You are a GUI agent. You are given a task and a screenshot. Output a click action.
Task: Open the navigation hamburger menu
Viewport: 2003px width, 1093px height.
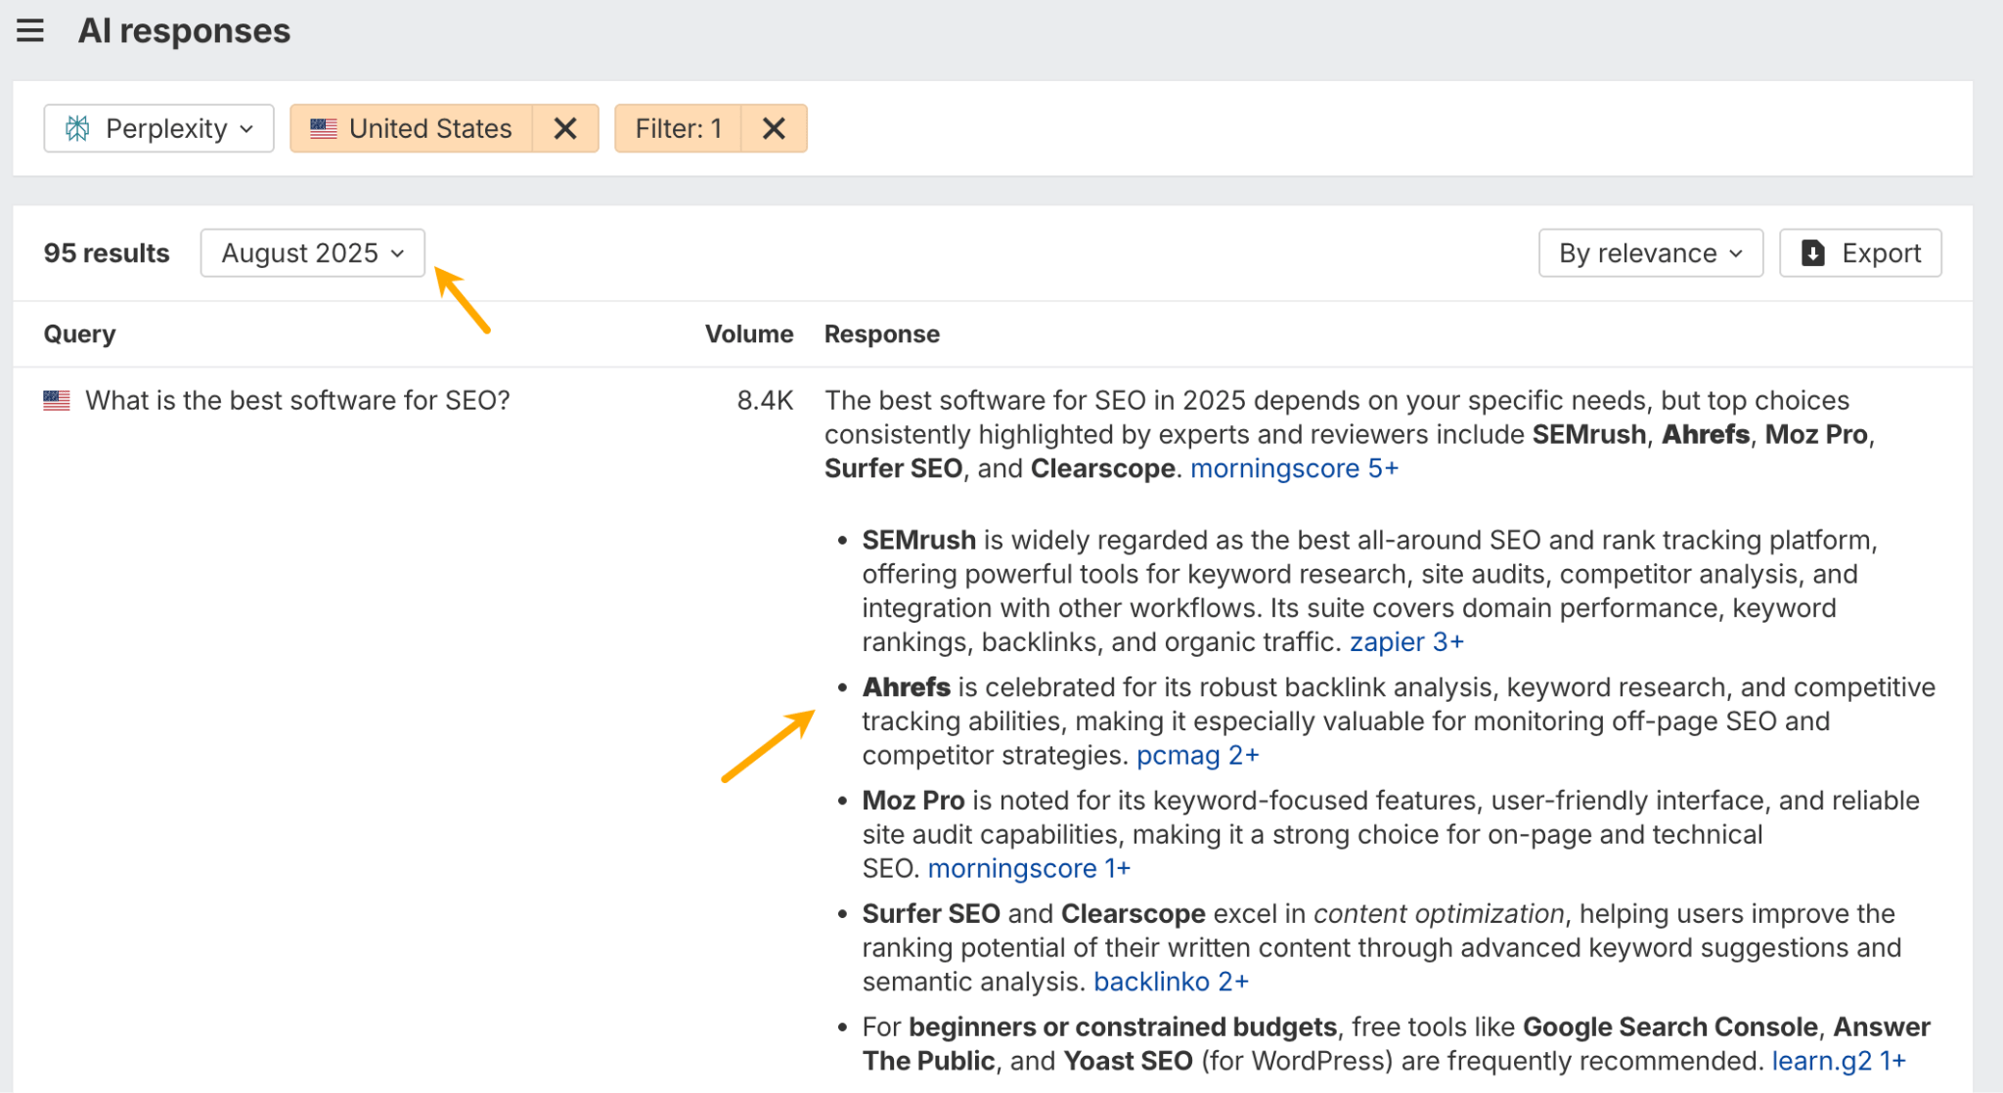coord(30,30)
